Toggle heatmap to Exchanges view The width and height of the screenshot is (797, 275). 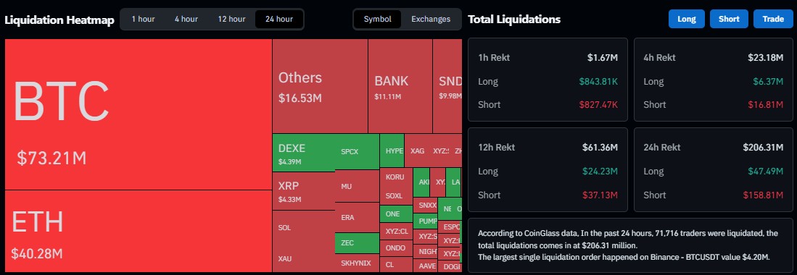coord(431,20)
